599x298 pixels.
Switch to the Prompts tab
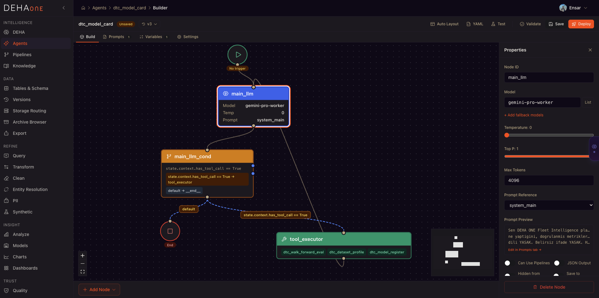coord(116,37)
